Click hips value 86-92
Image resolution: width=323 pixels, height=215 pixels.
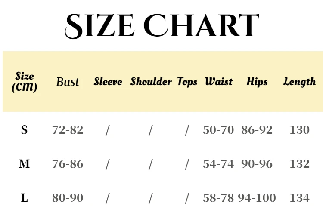coord(257,130)
